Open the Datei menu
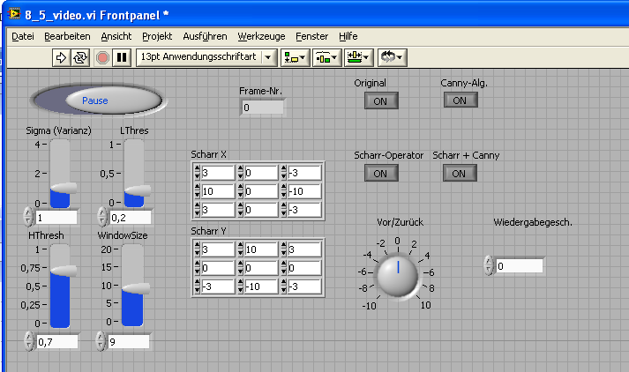Viewport: 629px width, 372px height. (22, 36)
